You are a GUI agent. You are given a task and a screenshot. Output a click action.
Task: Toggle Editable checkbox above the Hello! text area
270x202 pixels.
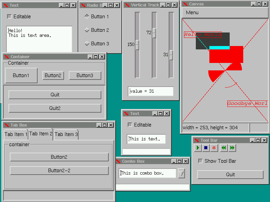click(9, 17)
